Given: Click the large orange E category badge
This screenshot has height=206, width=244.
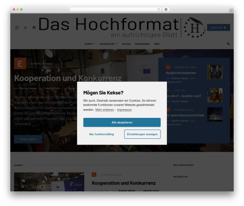Looking at the screenshot, I should [20, 63].
